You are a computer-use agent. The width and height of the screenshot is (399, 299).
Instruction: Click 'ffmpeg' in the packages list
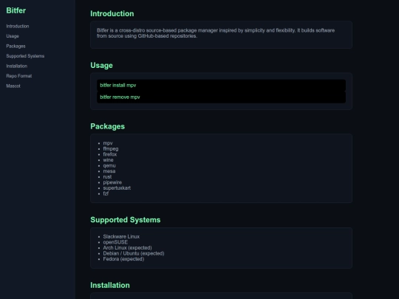point(111,148)
